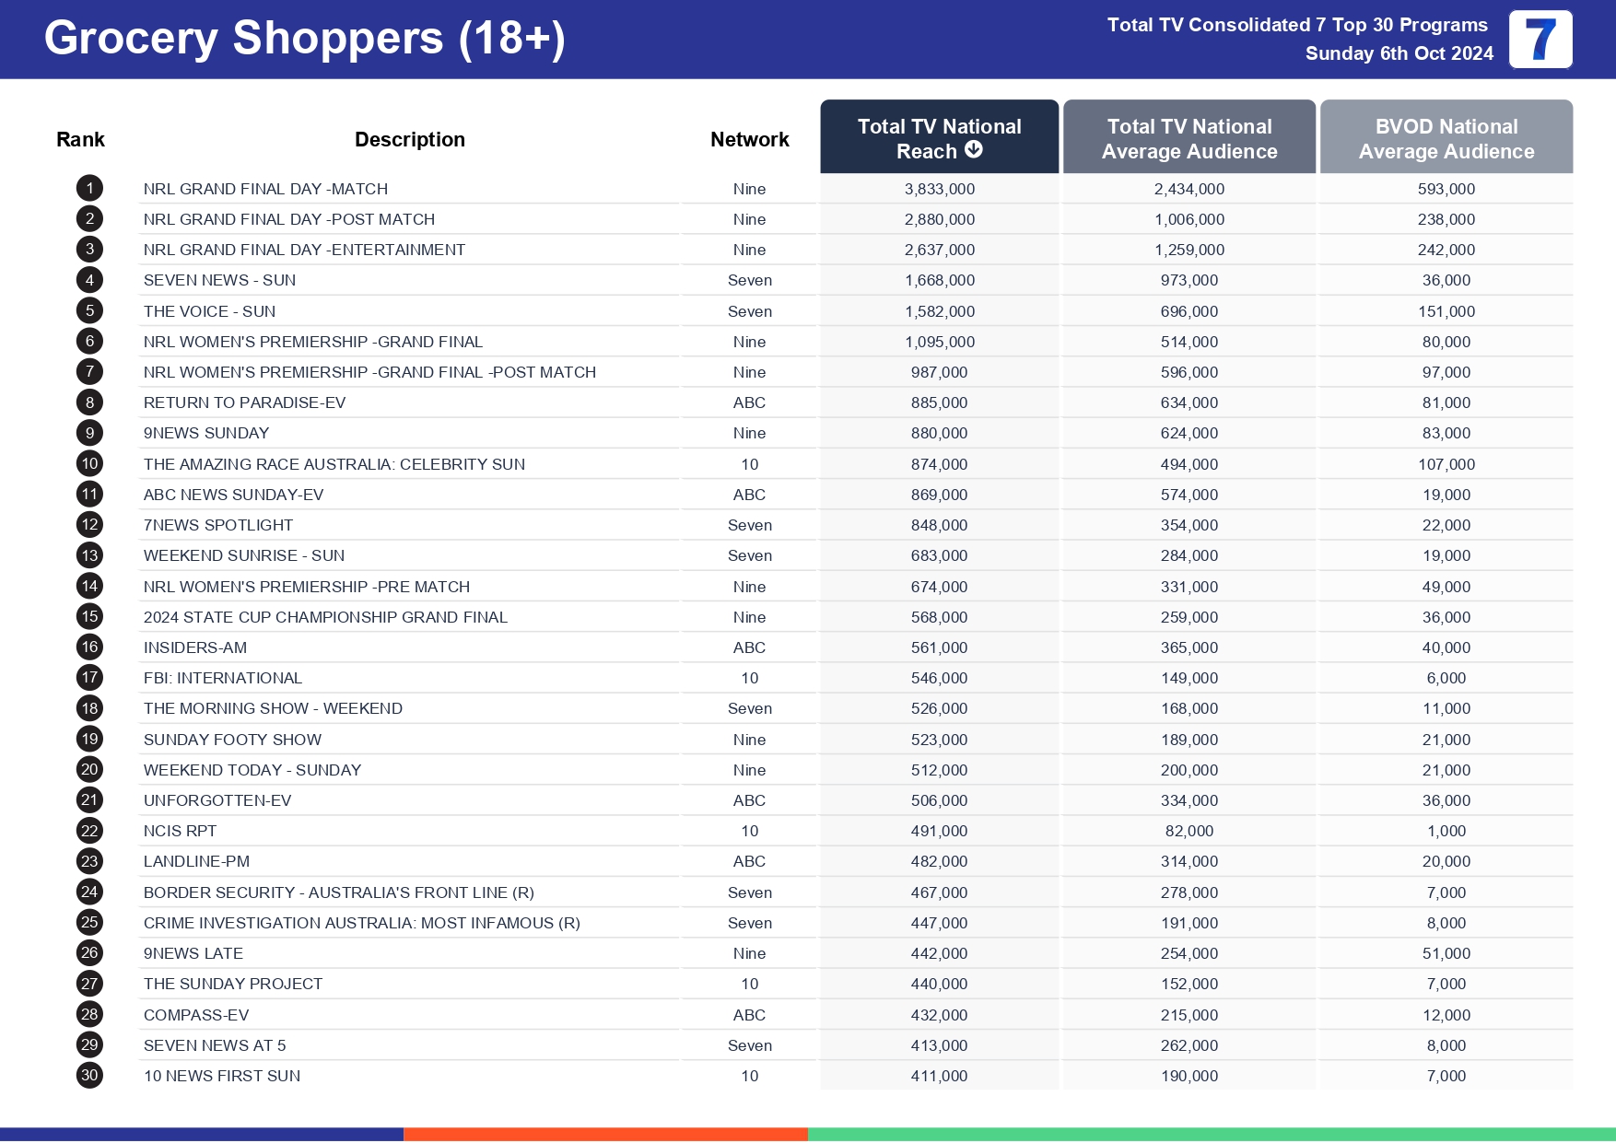The width and height of the screenshot is (1616, 1143).
Task: Select the rank 17 number badge
Action: click(x=89, y=678)
